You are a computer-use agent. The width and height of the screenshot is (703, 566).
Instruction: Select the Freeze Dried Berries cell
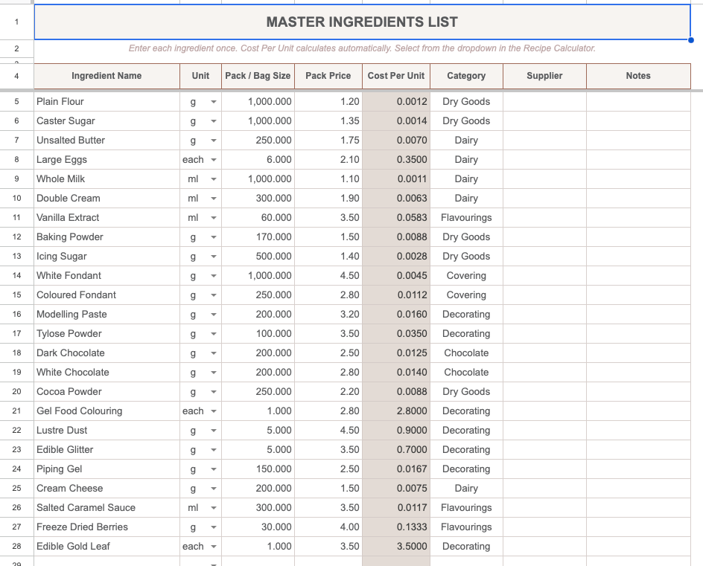point(106,527)
